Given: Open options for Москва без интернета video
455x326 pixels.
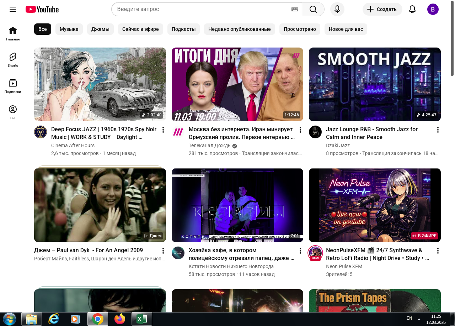Looking at the screenshot, I should tap(300, 130).
